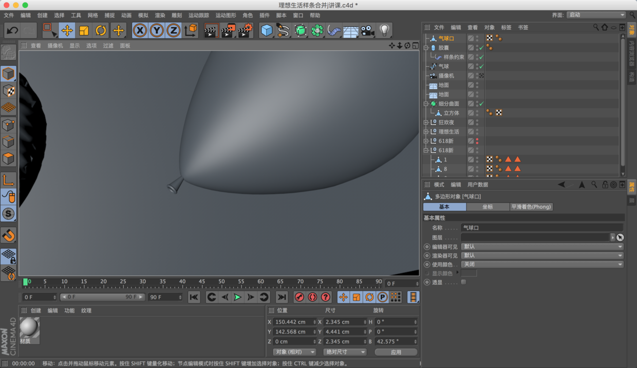Screen dimensions: 637x368
Task: Open the 使用颜色 dropdown
Action: click(542, 264)
